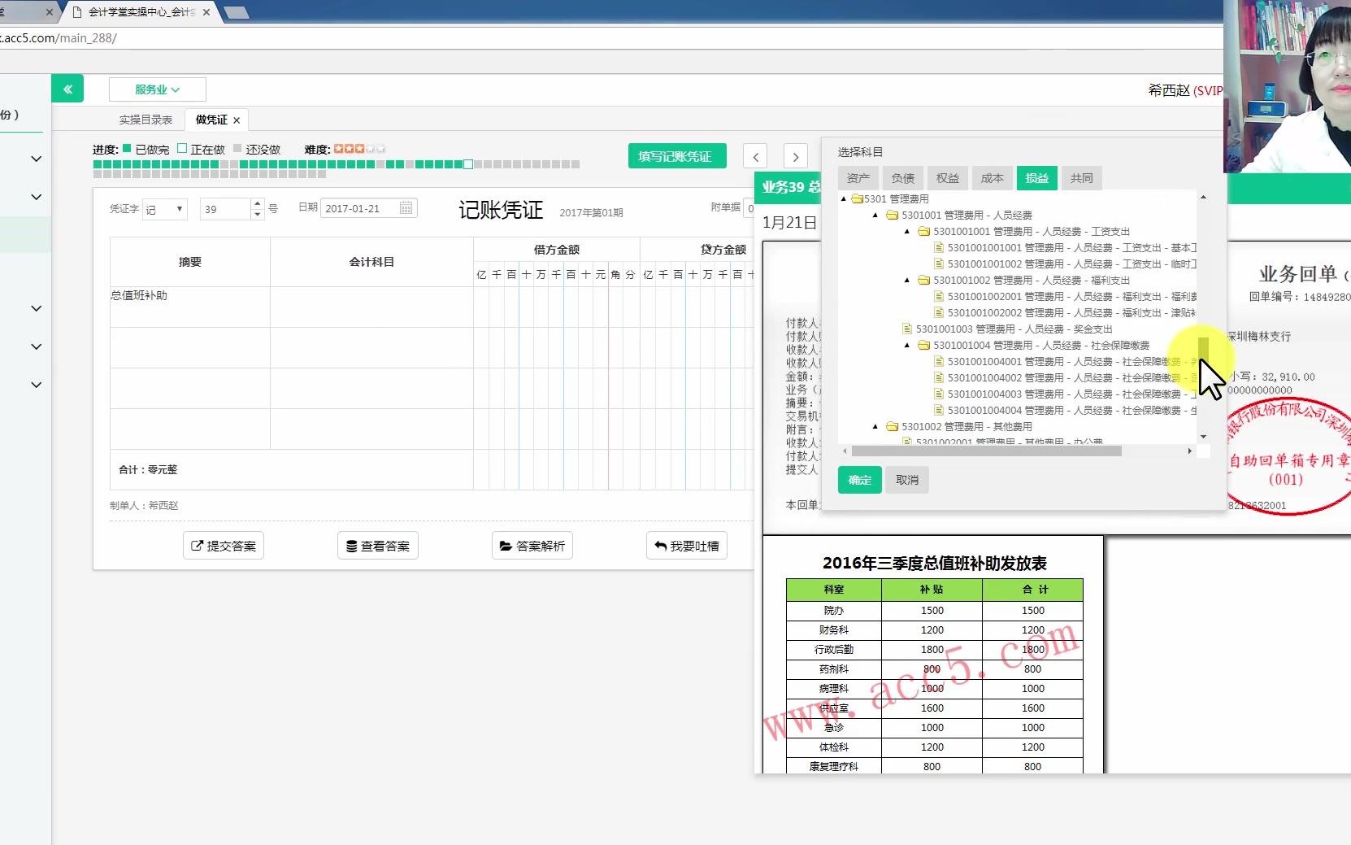
Task: Click the 确定 button to confirm subject
Action: click(859, 480)
